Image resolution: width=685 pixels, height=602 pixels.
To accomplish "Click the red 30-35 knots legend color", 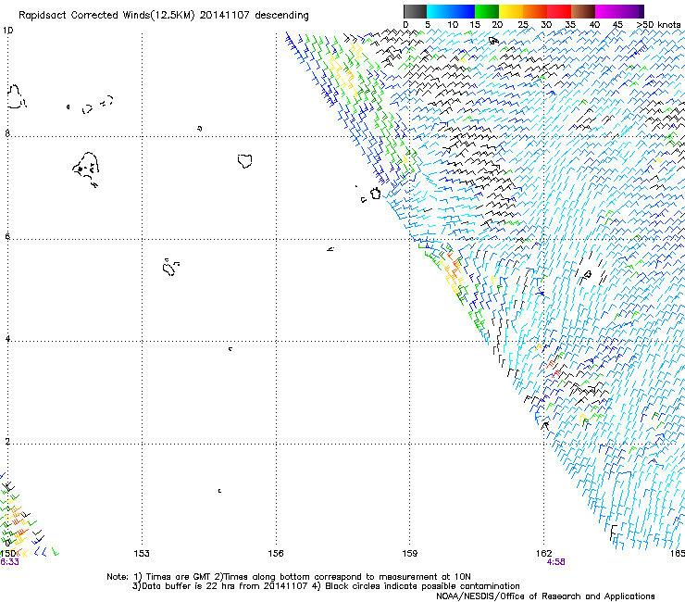I will tap(559, 11).
